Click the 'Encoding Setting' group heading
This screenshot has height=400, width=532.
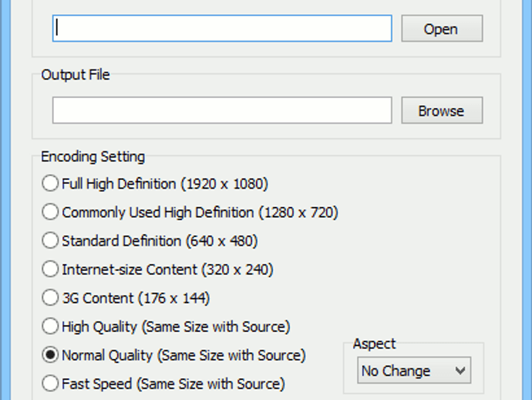tap(93, 157)
